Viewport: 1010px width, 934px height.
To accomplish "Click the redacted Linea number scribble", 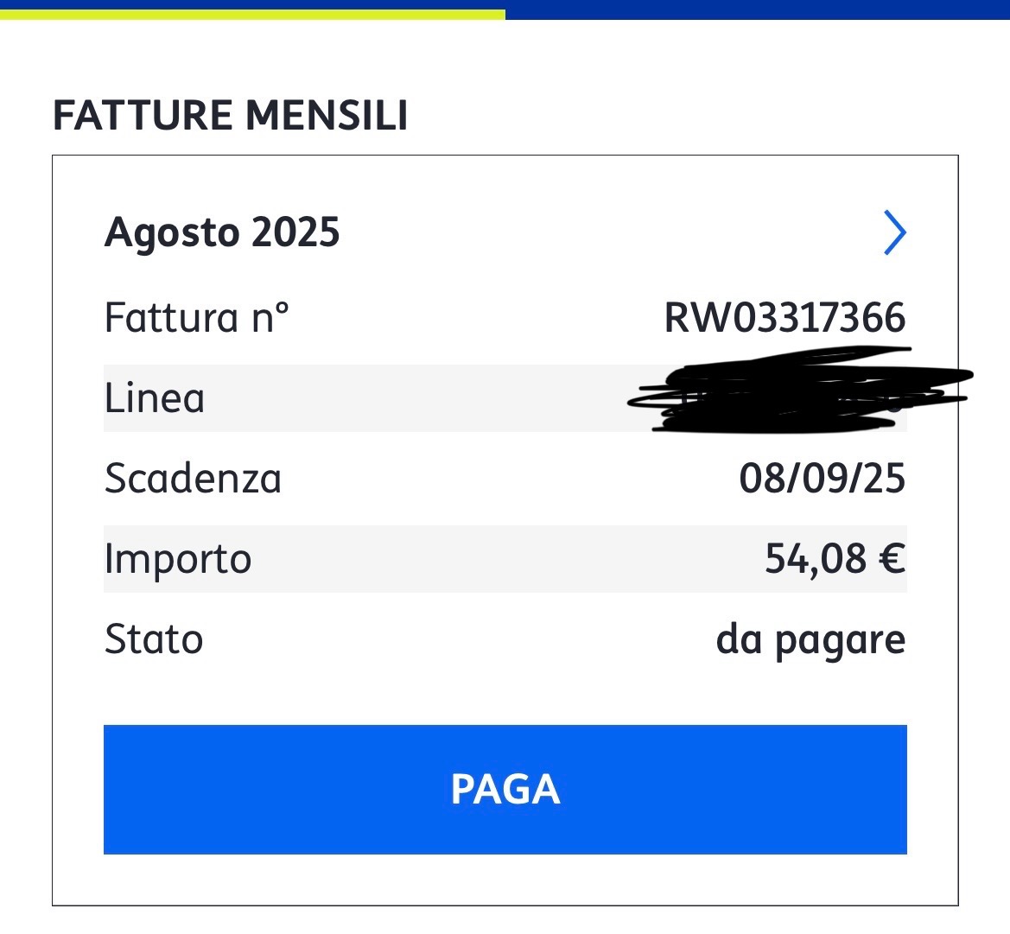I will [800, 391].
